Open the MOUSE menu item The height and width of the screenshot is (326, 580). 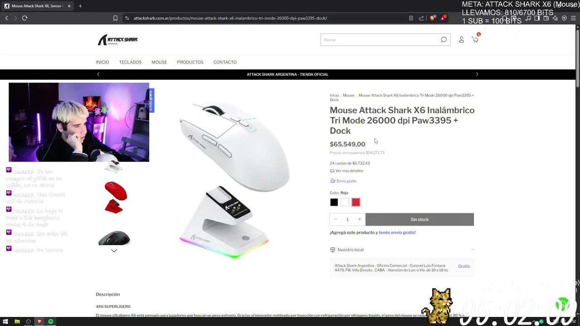click(159, 62)
